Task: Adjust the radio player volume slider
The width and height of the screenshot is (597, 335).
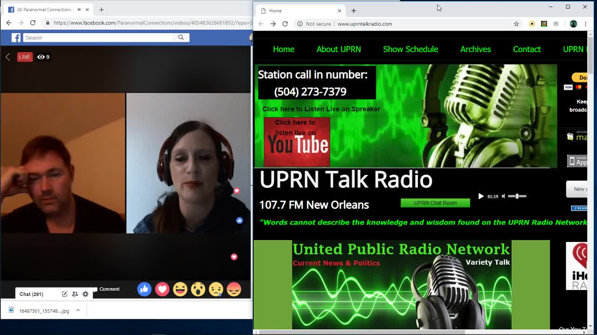Action: point(517,196)
